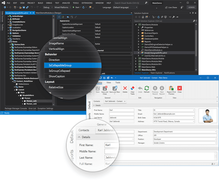Click the Error List button at the bottom
Screen dimensions: 219x181
32,108
